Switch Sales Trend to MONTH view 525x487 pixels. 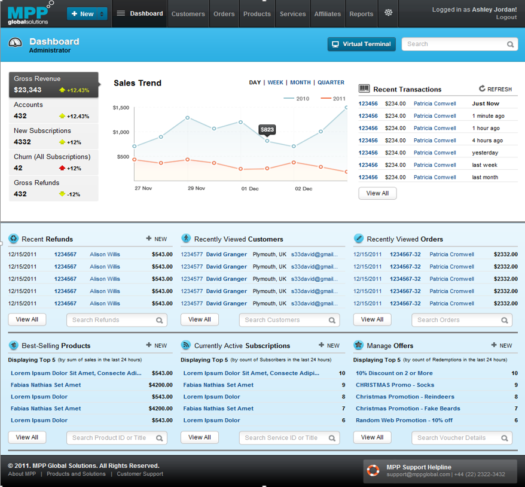[300, 83]
